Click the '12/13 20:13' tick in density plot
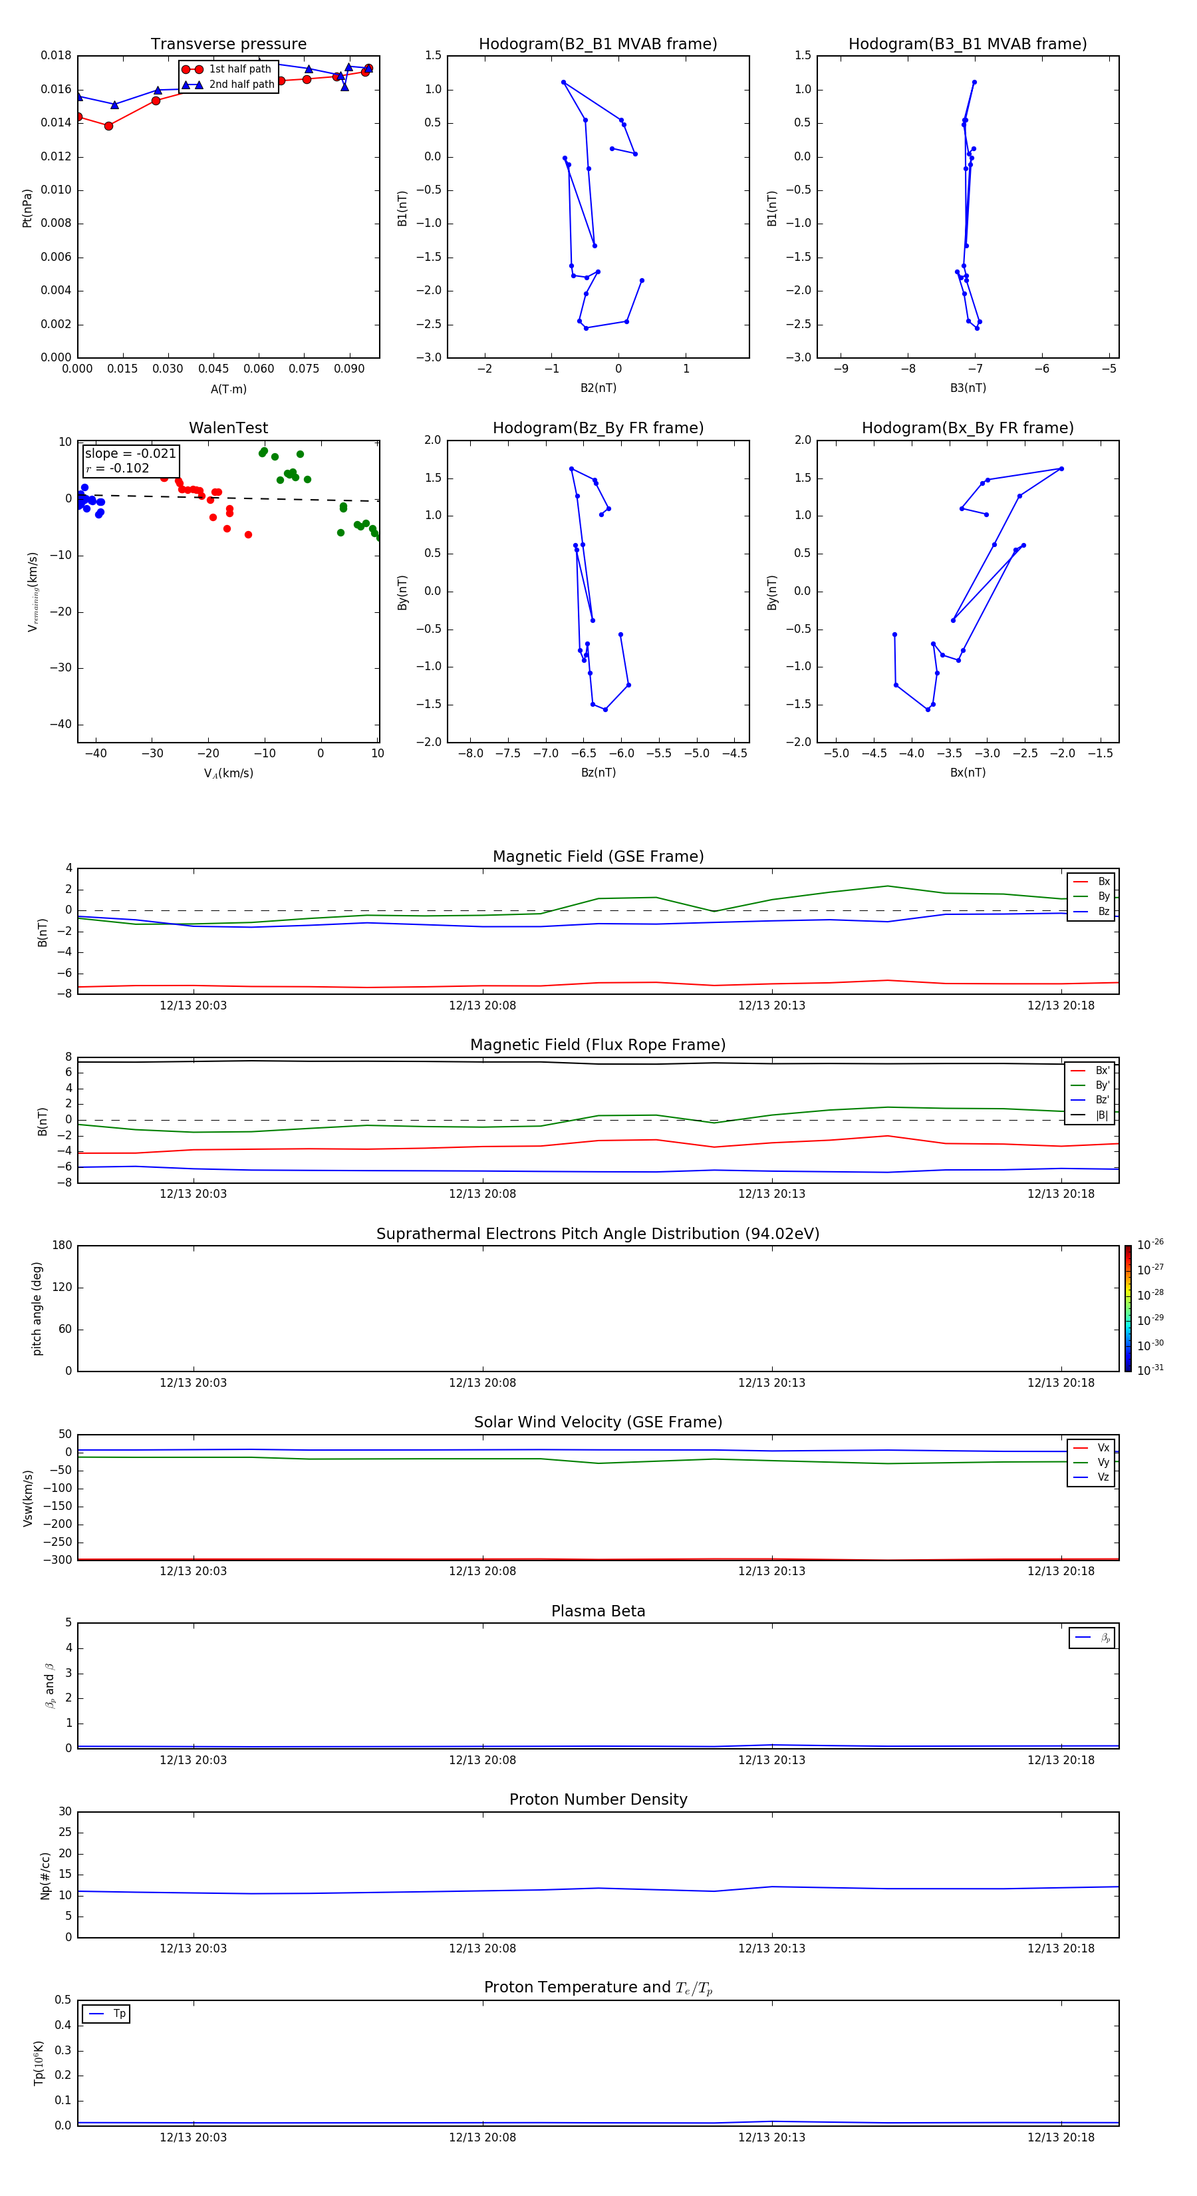The image size is (1197, 2196). click(772, 1948)
